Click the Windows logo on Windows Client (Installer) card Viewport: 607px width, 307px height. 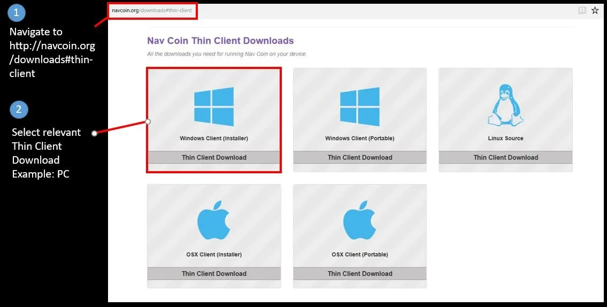(x=214, y=106)
